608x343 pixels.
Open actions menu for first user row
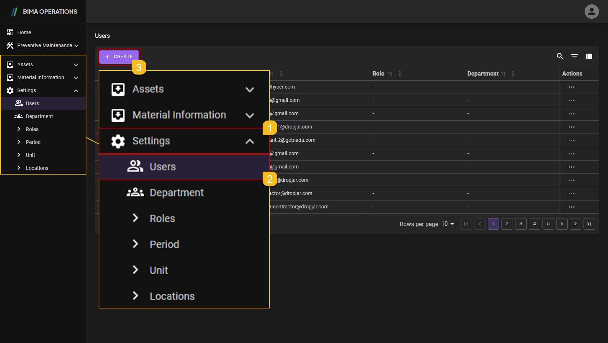point(571,87)
